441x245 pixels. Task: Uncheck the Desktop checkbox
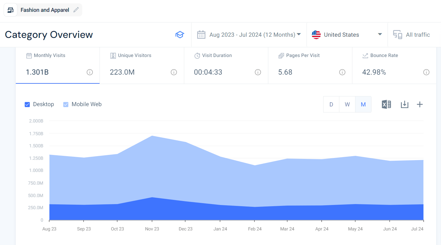click(x=27, y=105)
